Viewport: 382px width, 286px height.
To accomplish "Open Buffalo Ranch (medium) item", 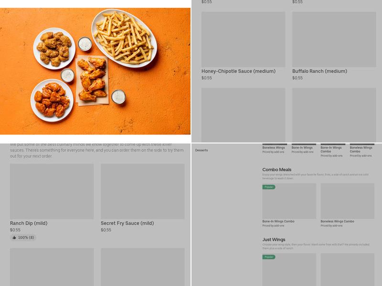I will tap(319, 71).
